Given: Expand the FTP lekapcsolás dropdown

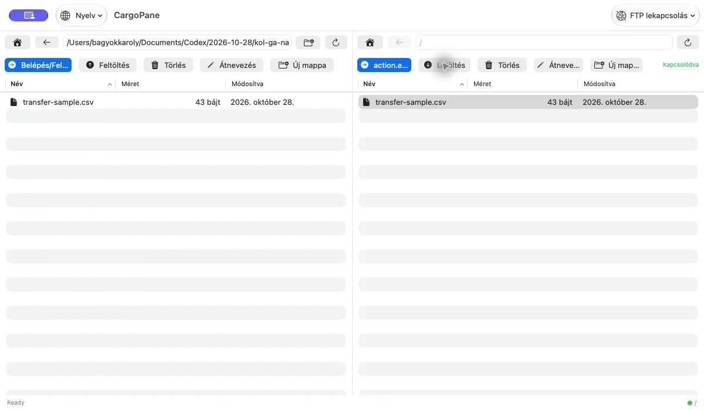Looking at the screenshot, I should (x=656, y=16).
